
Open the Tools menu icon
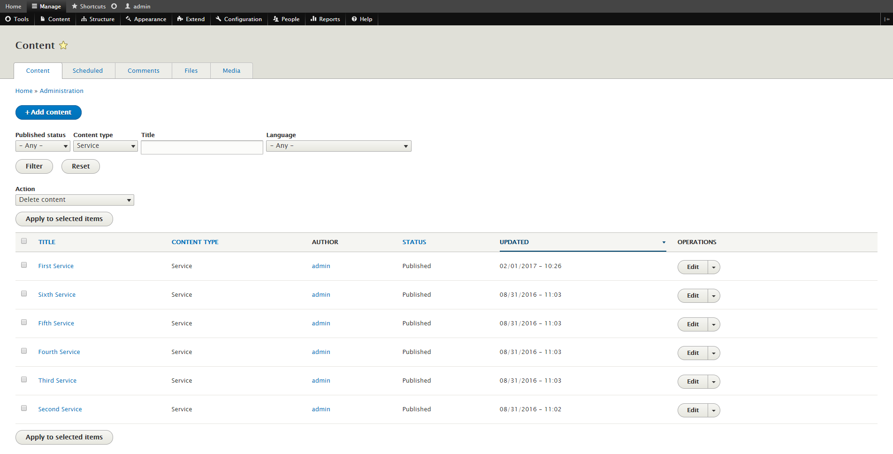click(x=8, y=19)
